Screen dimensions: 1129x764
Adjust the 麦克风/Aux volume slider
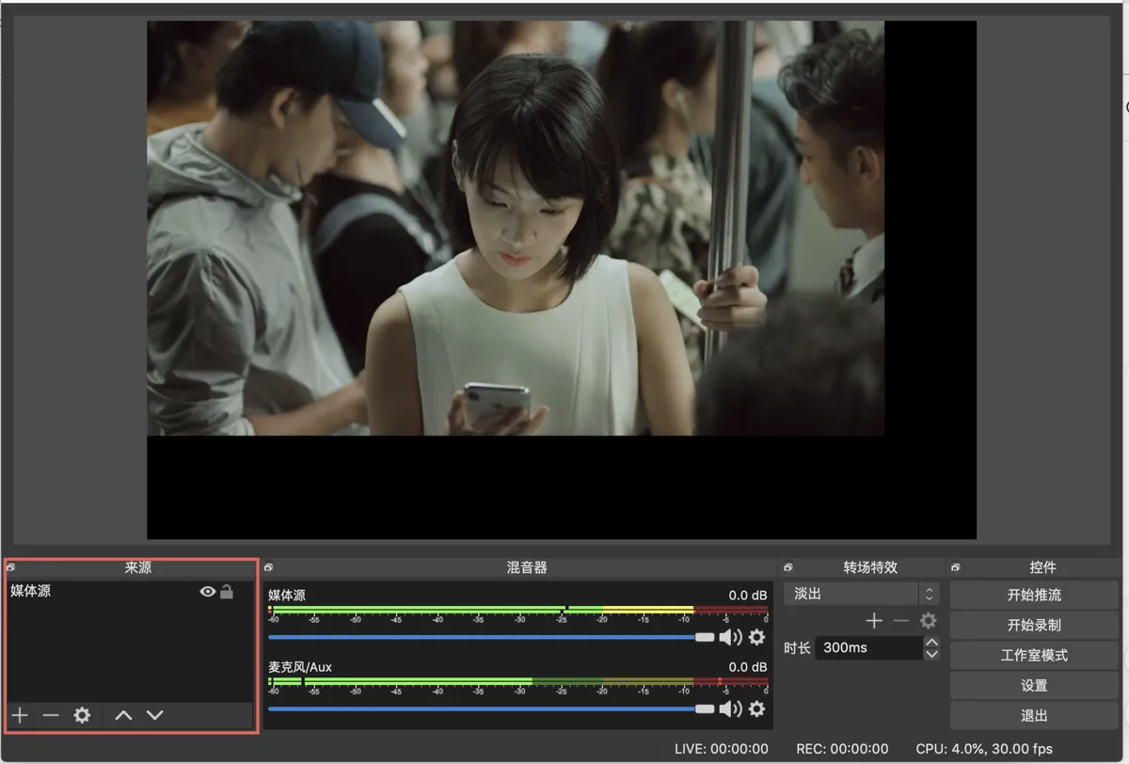tap(491, 708)
